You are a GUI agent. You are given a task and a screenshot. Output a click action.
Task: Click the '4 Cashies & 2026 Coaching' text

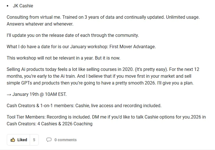[x=65, y=124]
